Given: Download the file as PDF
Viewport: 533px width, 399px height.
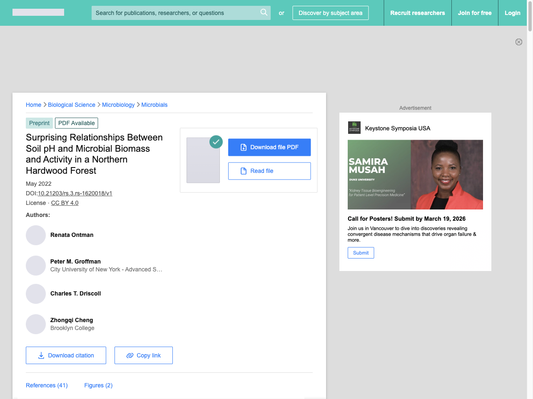Looking at the screenshot, I should click(x=269, y=148).
